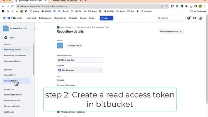Open the Learning bookmark folder
Image resolution: width=208 pixels, height=117 pixels.
point(146,11)
